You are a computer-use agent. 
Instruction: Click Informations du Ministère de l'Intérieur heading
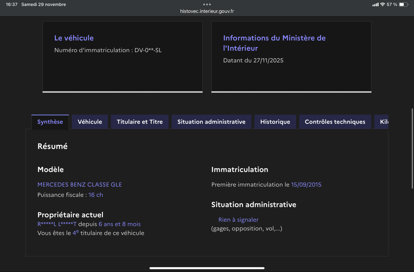click(x=274, y=43)
